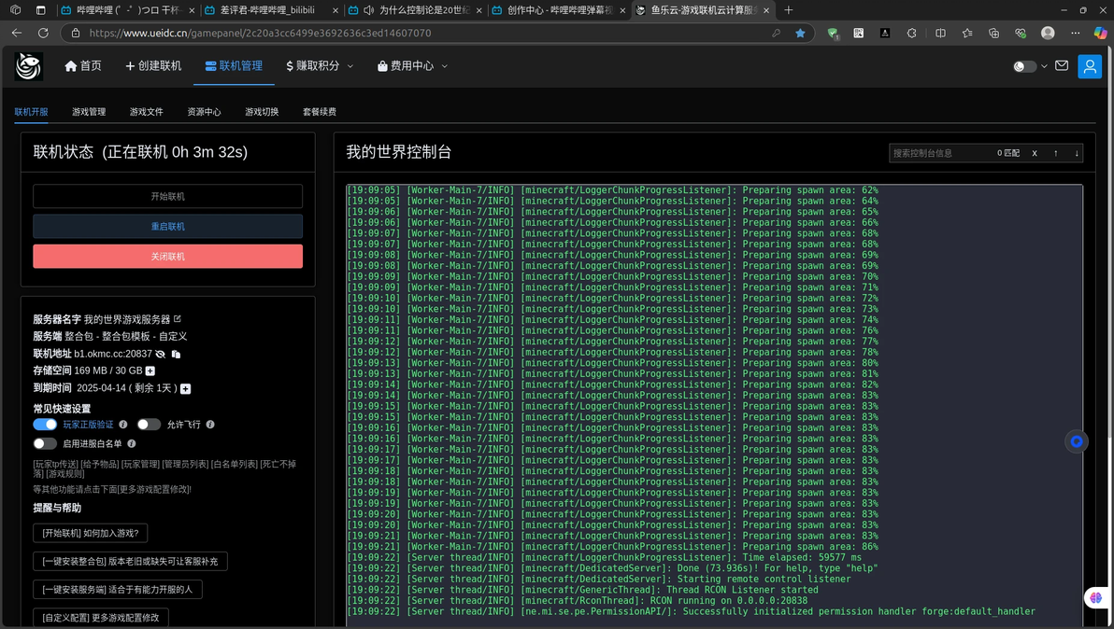Edit server name via the edit icon
This screenshot has width=1114, height=629.
tap(178, 319)
